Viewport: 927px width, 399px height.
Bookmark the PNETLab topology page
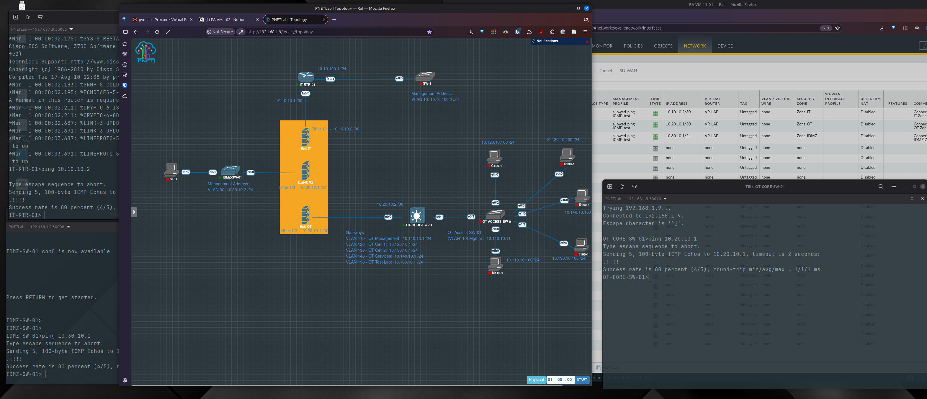point(429,32)
